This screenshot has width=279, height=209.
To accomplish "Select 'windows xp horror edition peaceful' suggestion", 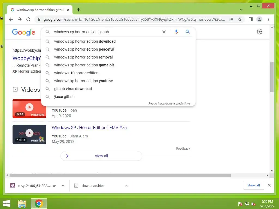I will click(x=118, y=49).
